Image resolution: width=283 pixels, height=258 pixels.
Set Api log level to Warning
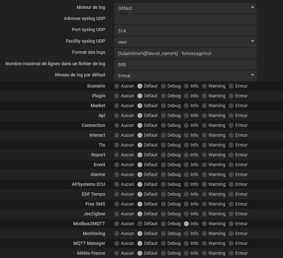[204, 115]
